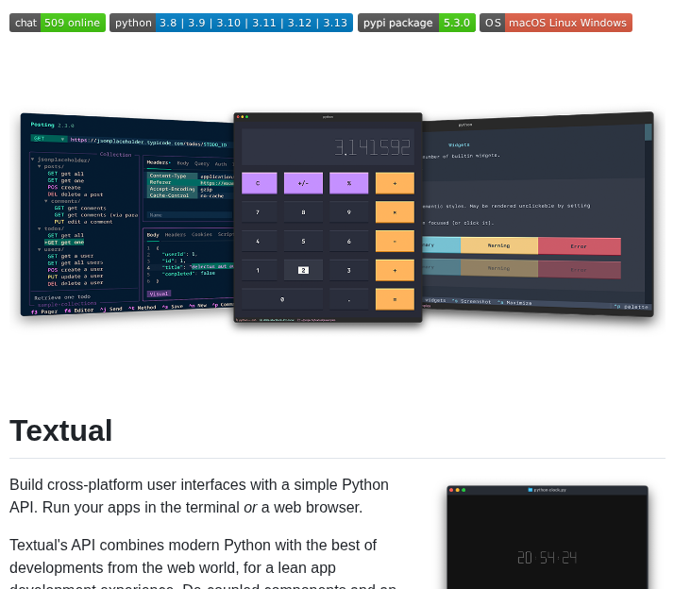674x589 pixels.
Task: Click the +/- button on calculator
Action: pyautogui.click(x=303, y=183)
